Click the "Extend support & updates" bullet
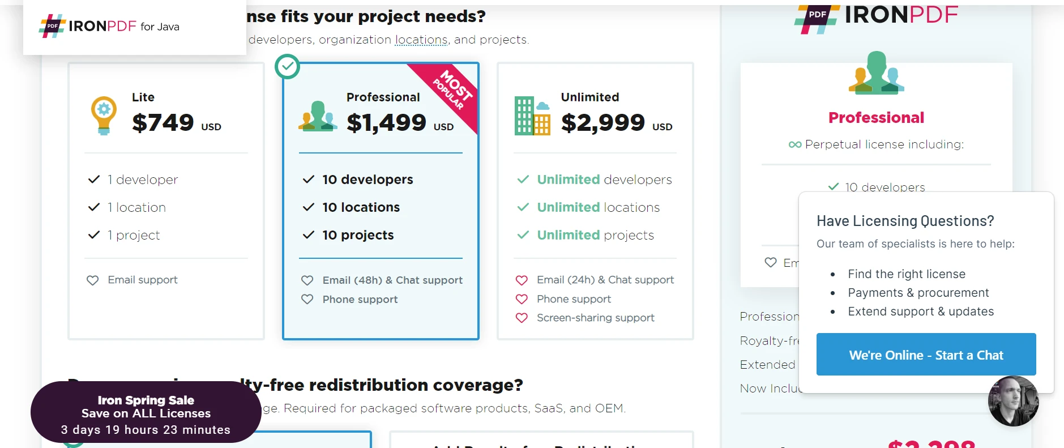The width and height of the screenshot is (1064, 448). click(x=921, y=312)
